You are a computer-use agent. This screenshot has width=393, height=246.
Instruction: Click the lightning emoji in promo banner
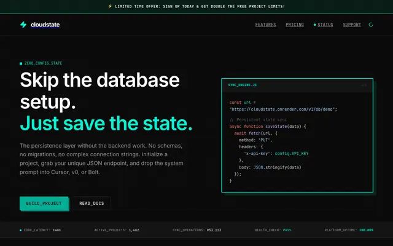click(x=110, y=6)
